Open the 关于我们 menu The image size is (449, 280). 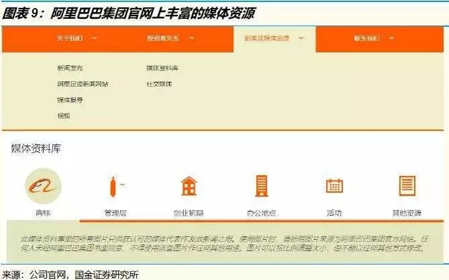click(70, 38)
